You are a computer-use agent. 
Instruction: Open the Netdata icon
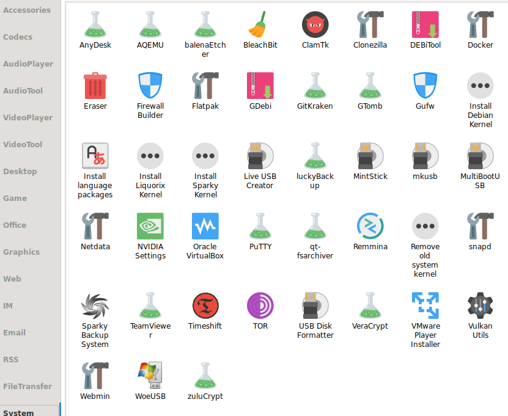[x=95, y=226]
